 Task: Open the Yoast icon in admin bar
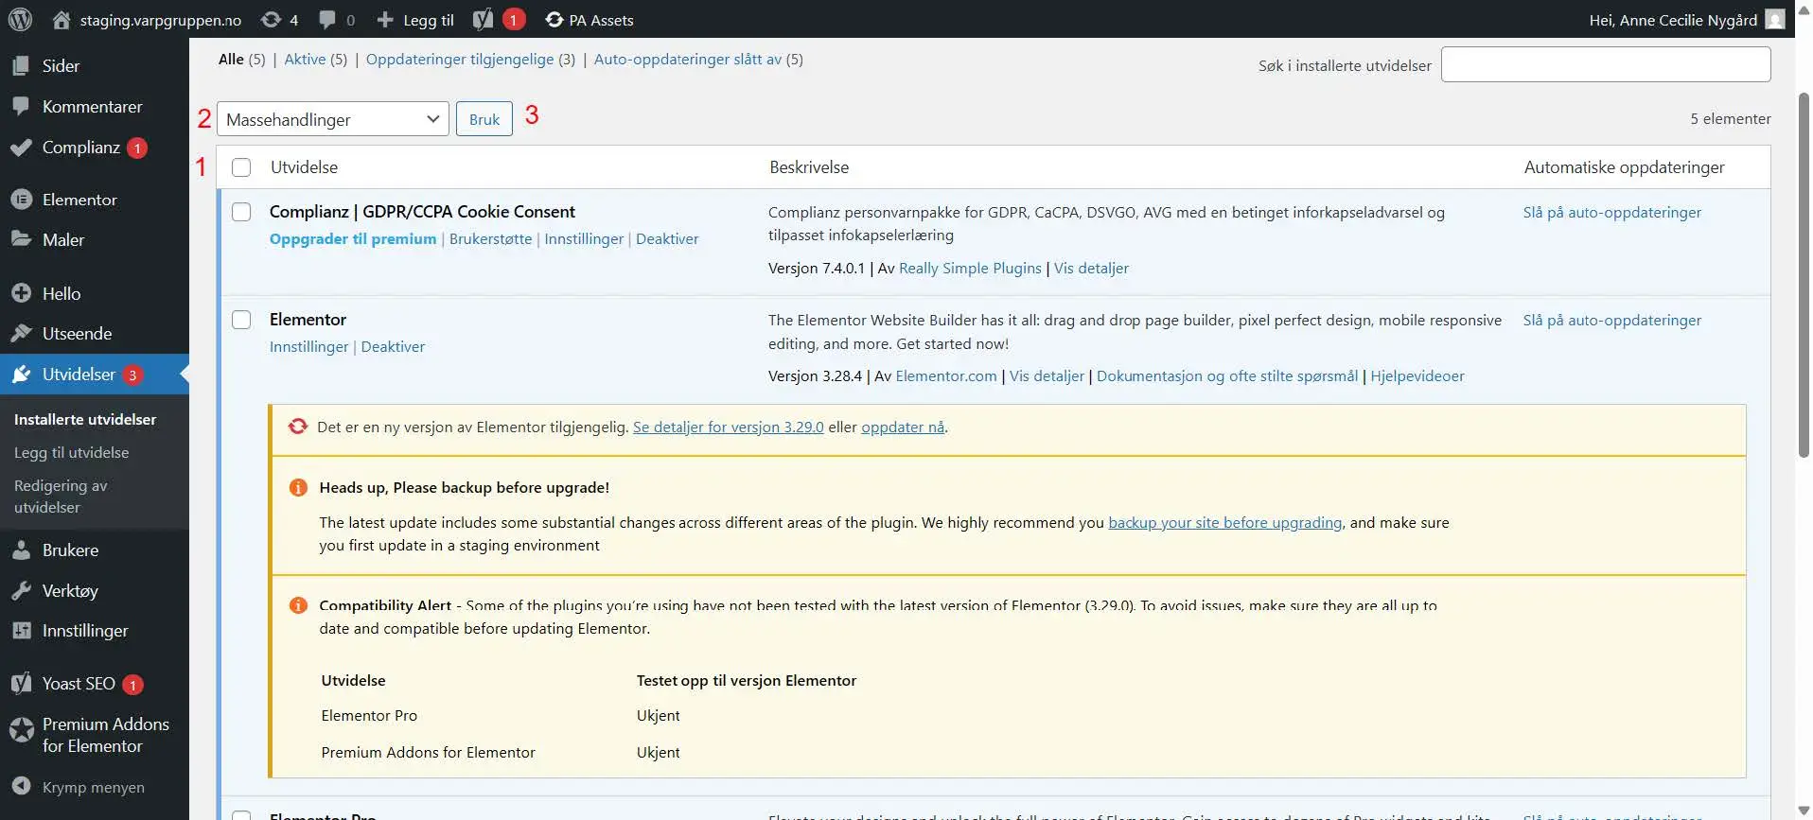pyautogui.click(x=483, y=19)
